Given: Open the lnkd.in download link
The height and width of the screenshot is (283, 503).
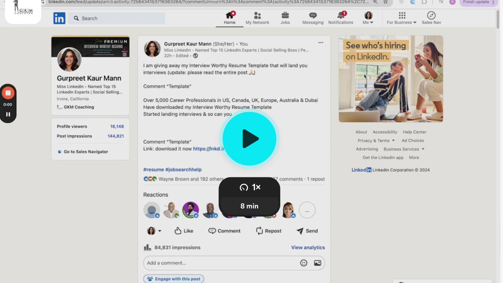Looking at the screenshot, I should click(x=209, y=149).
